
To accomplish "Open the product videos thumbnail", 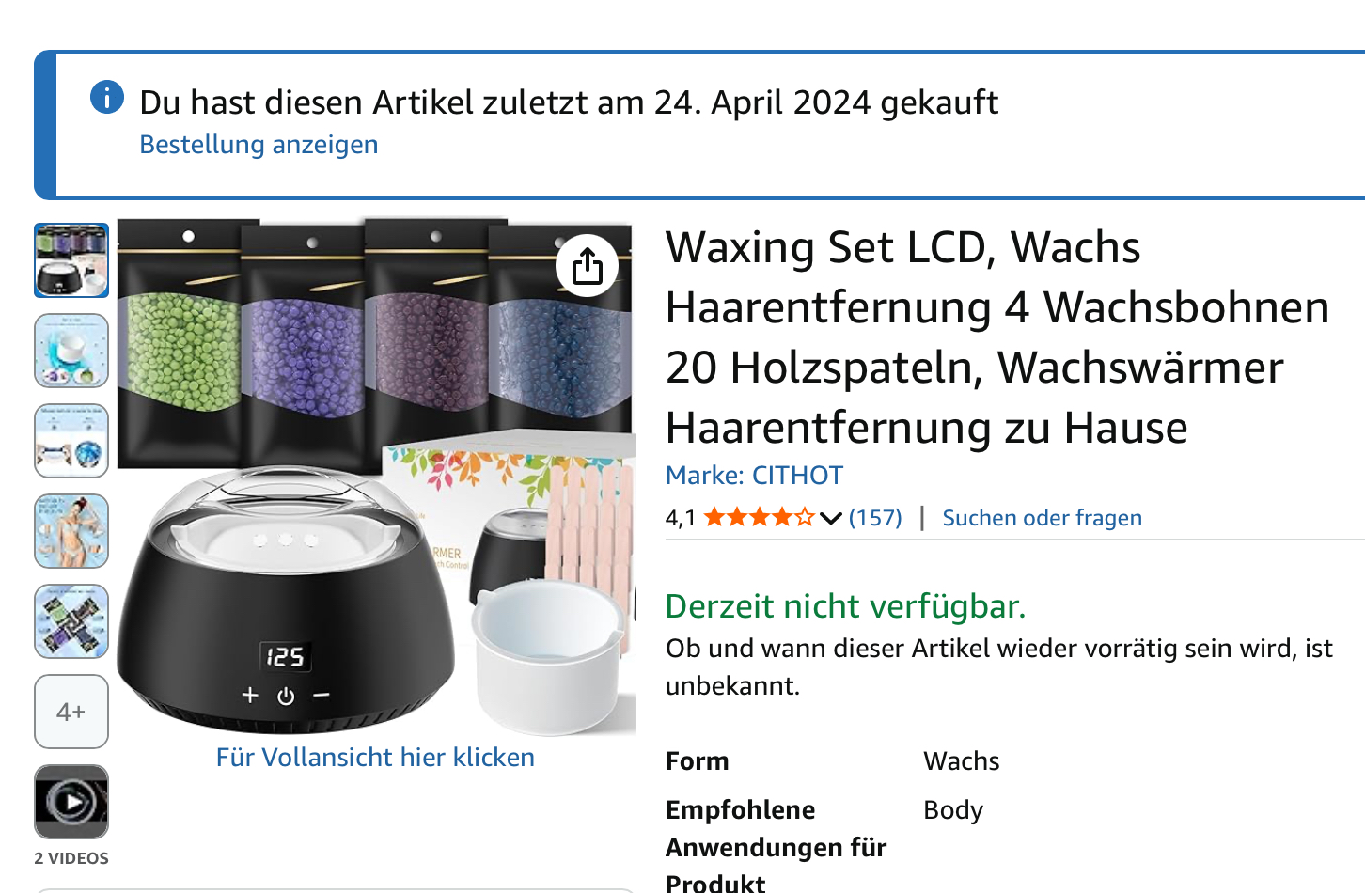I will (x=71, y=802).
